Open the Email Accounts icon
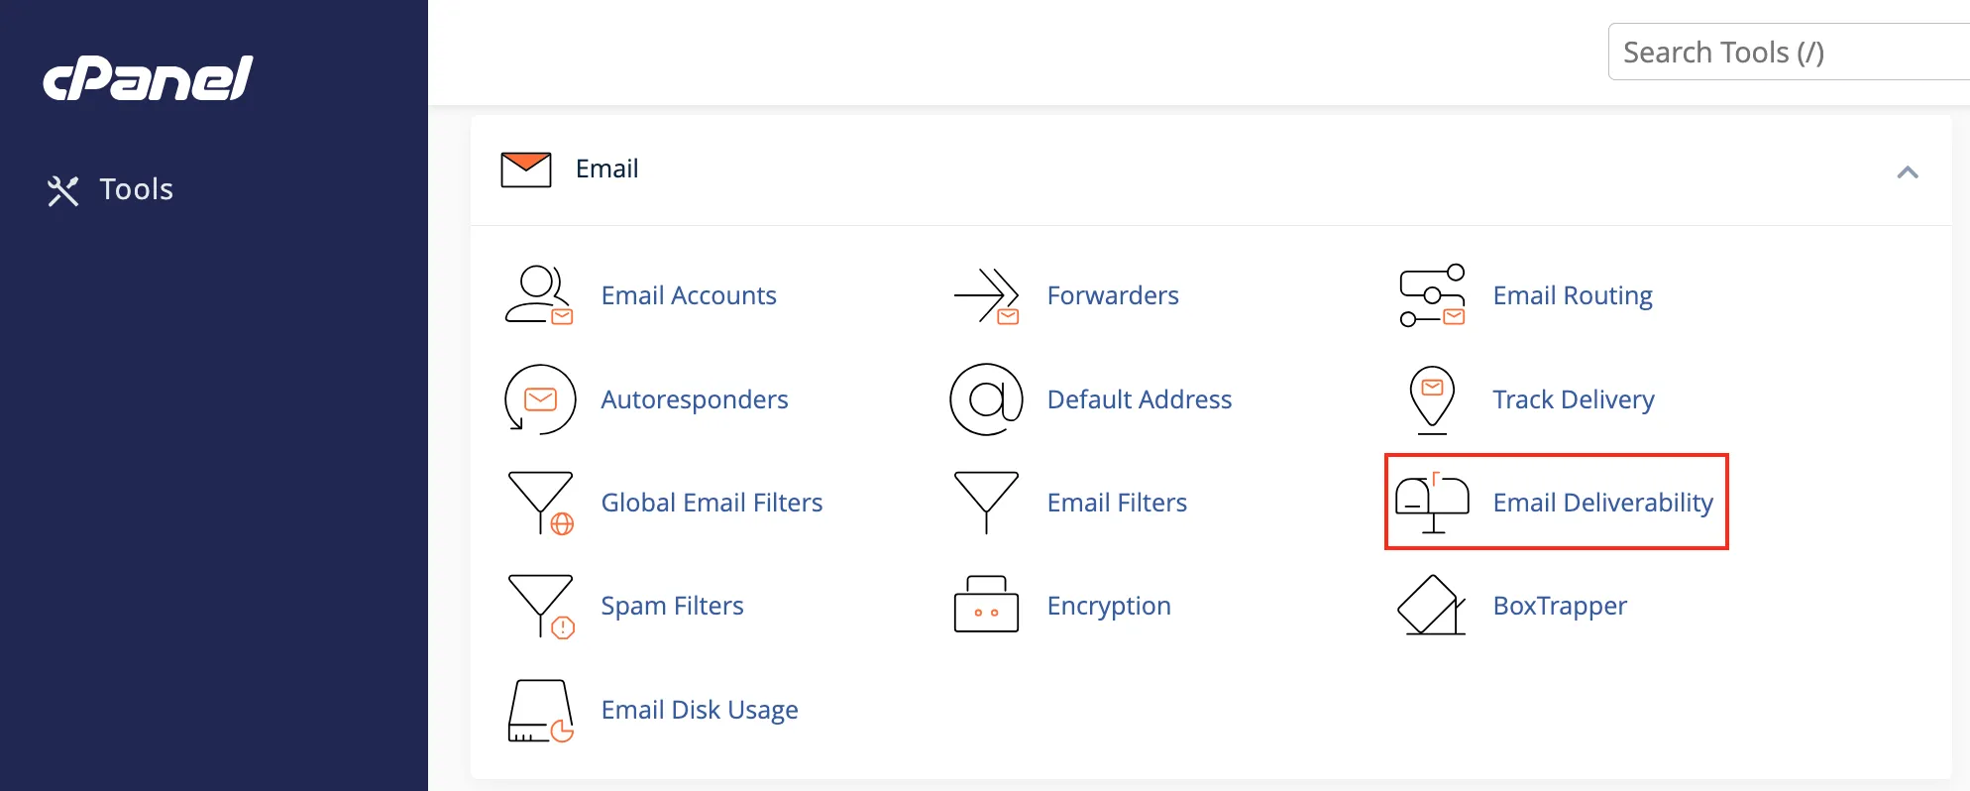 539,295
